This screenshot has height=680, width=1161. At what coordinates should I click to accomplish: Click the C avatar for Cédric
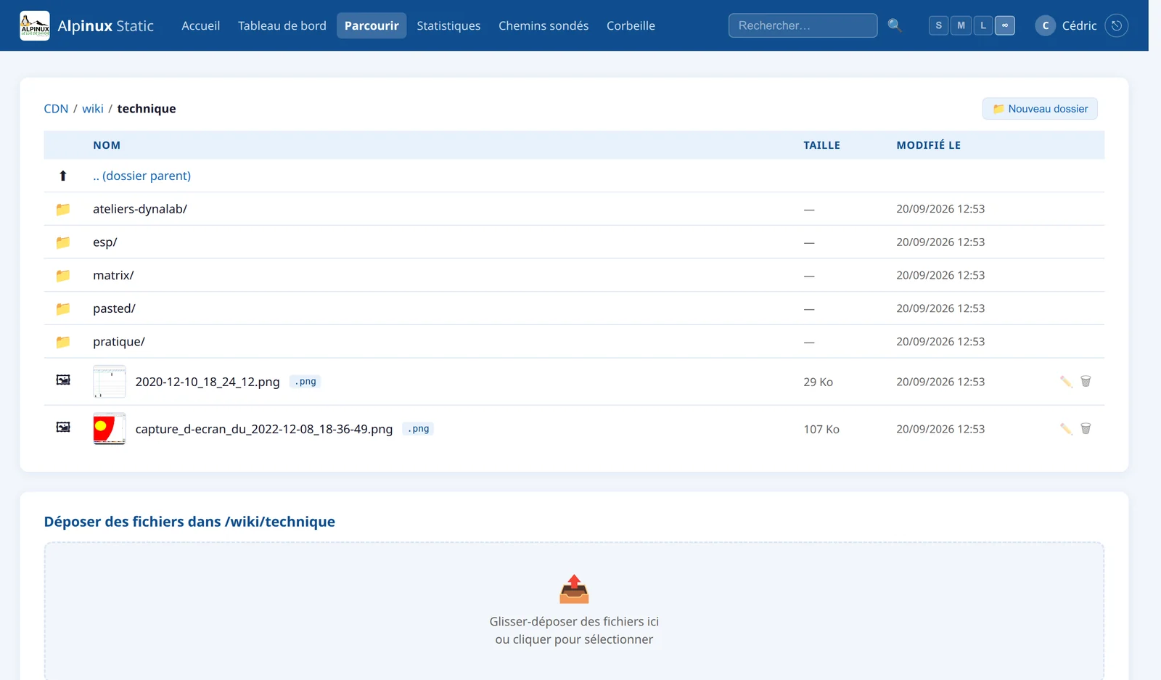click(x=1045, y=25)
